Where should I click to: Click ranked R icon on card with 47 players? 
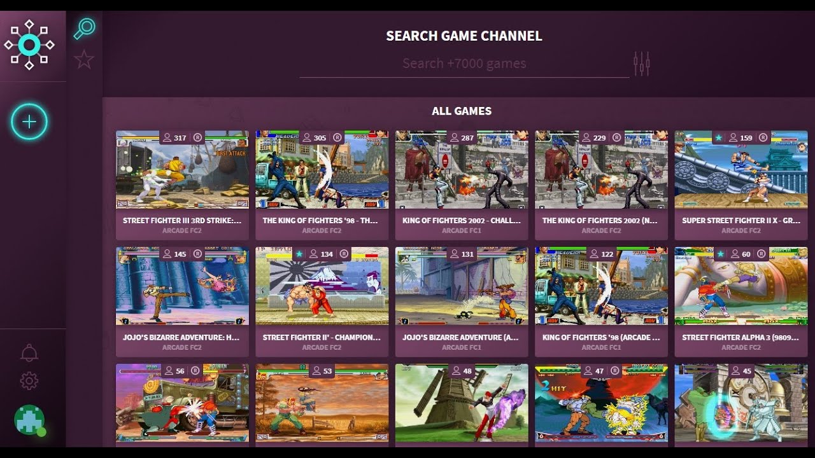pos(614,371)
